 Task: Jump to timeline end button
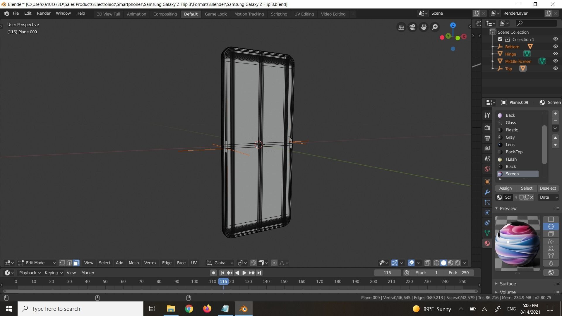click(x=259, y=273)
